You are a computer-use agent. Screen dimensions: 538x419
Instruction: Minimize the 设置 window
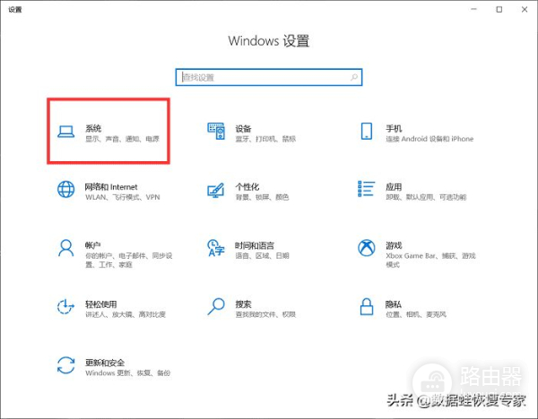tap(473, 9)
